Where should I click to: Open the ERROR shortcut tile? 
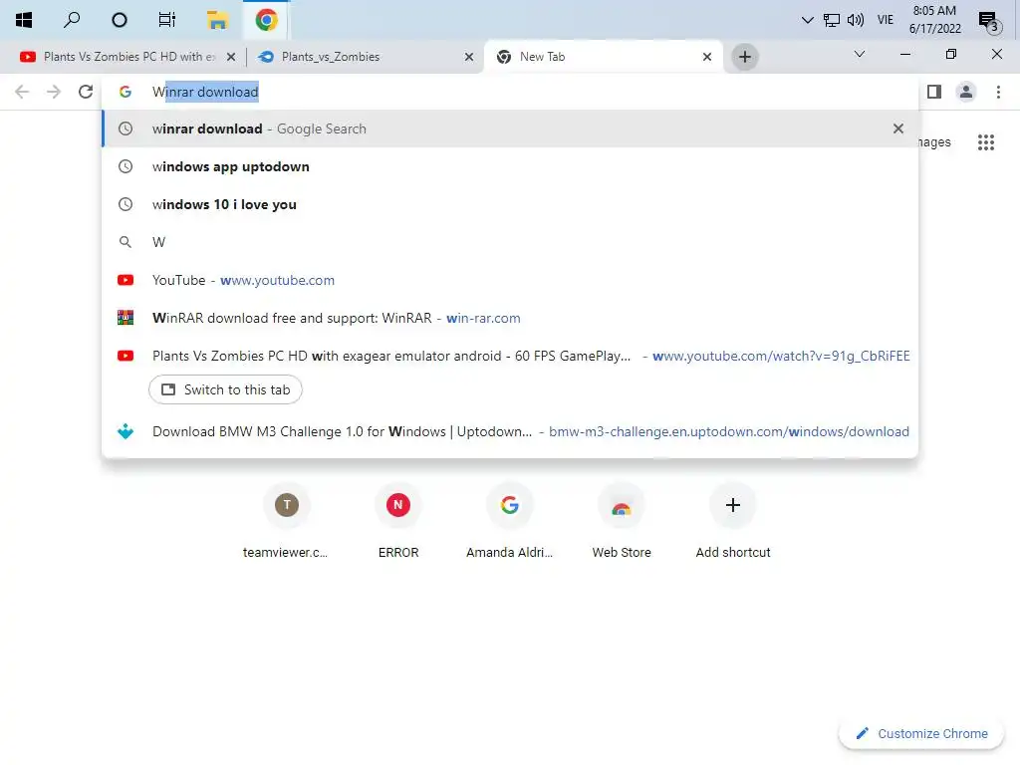click(398, 521)
